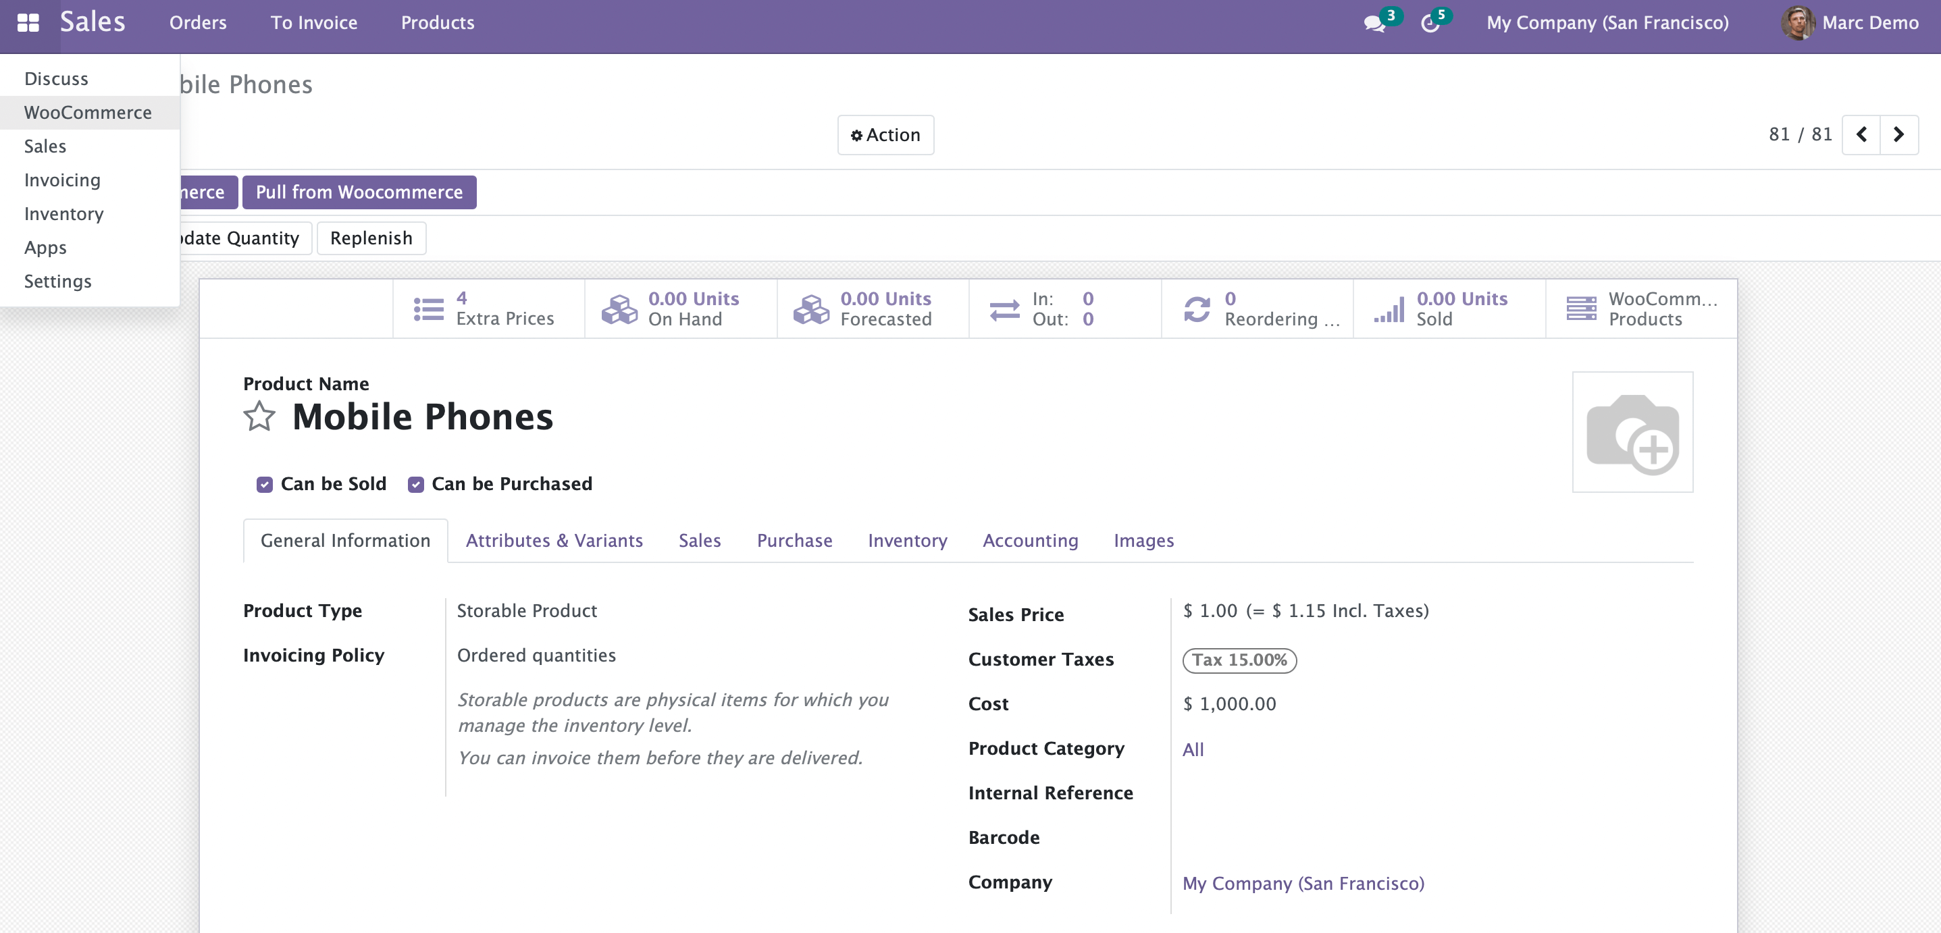
Task: Mark Mobile Phones as favorite star
Action: click(259, 417)
